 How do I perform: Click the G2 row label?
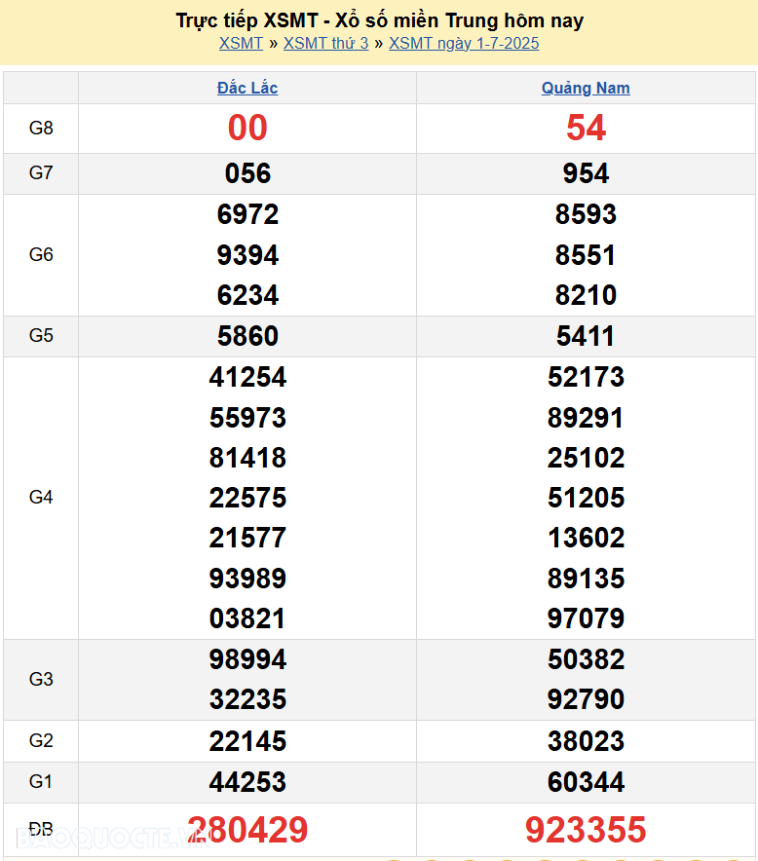[x=41, y=741]
